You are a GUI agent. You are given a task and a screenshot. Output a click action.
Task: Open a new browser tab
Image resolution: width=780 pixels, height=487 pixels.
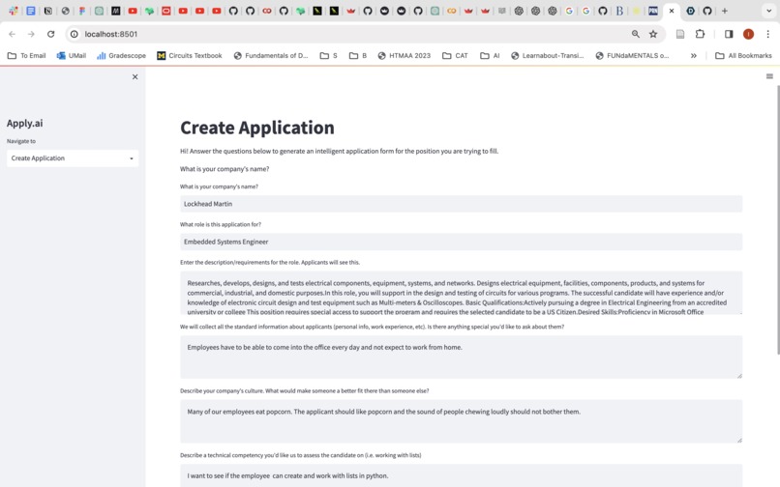pyautogui.click(x=724, y=11)
